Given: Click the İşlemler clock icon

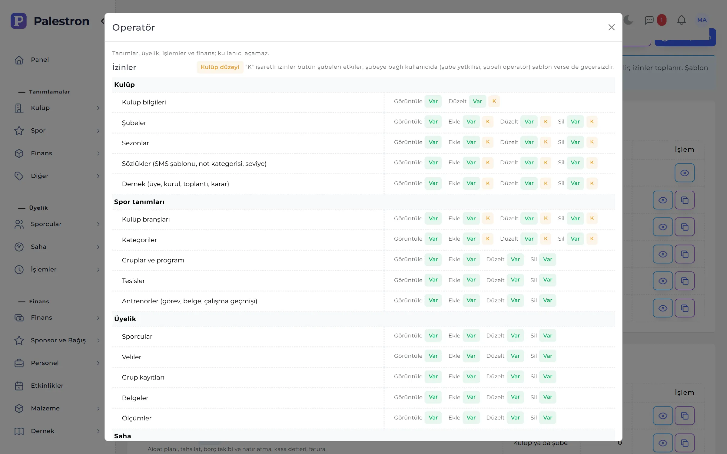Looking at the screenshot, I should (19, 270).
